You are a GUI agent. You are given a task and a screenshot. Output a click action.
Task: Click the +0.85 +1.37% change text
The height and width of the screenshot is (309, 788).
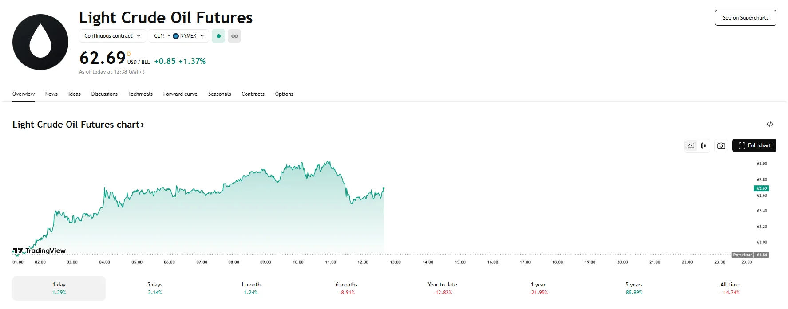[180, 61]
